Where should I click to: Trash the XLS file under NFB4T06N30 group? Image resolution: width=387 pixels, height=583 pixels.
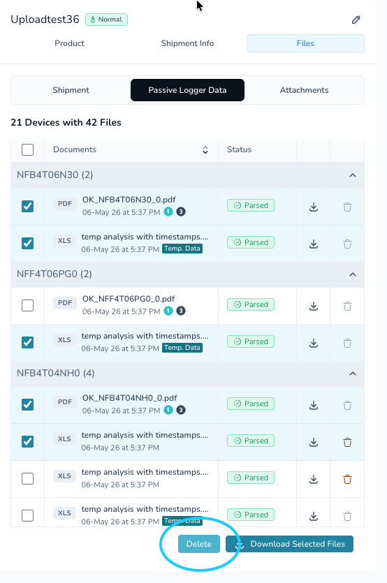[347, 244]
